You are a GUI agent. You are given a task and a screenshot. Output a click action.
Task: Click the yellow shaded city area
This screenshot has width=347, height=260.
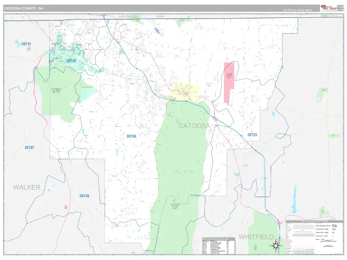(x=186, y=92)
